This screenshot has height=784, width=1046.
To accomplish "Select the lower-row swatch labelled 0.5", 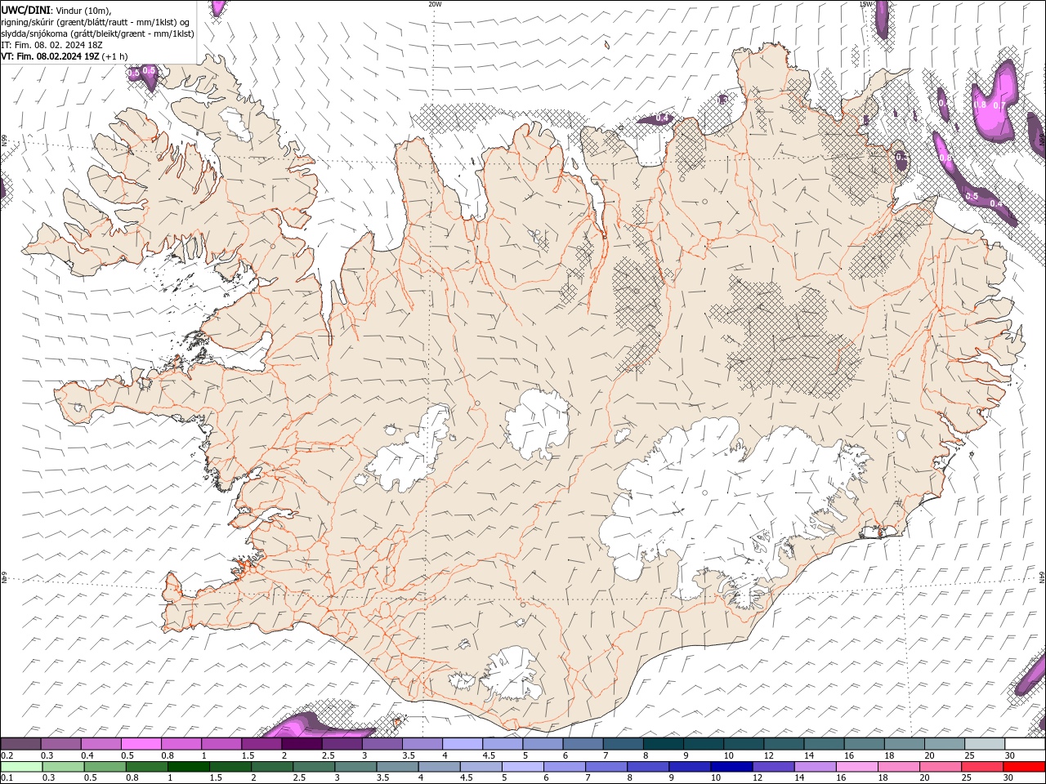I will (x=105, y=767).
